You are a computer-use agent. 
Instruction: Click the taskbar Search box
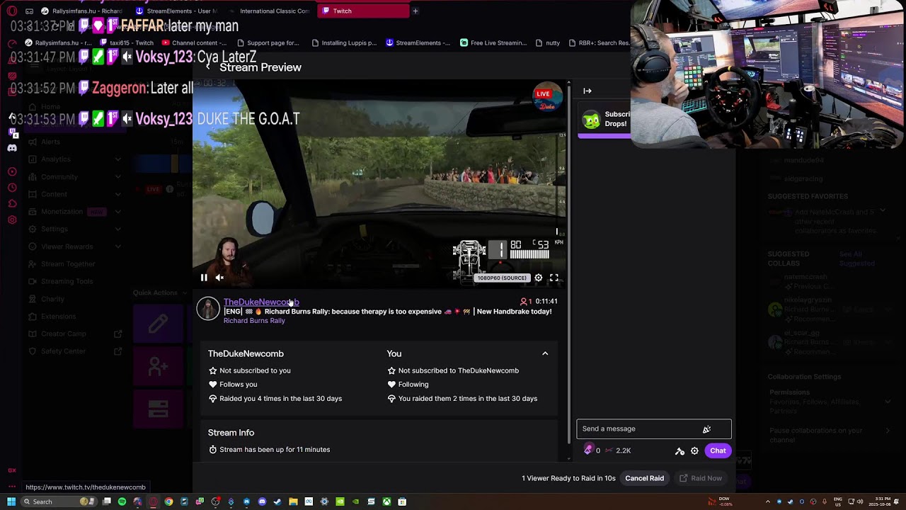(58, 501)
